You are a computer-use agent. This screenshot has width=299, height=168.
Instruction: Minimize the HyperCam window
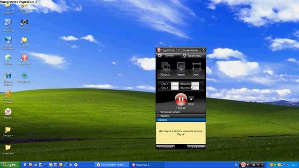(x=200, y=50)
